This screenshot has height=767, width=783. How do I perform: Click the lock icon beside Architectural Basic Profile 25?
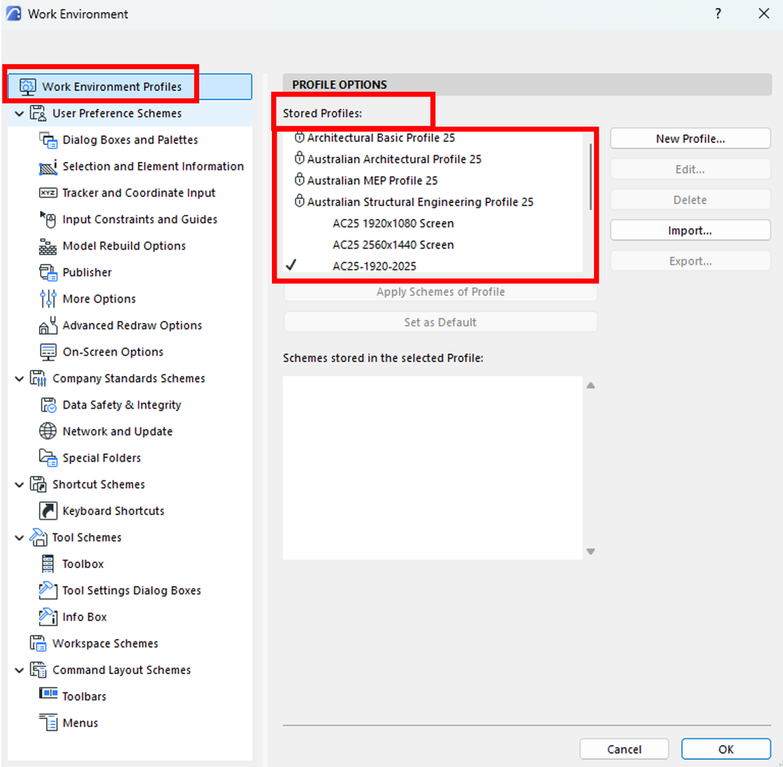[x=299, y=137]
